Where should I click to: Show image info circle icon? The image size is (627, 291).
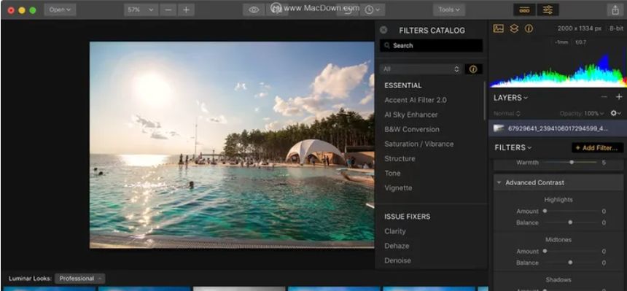529,28
